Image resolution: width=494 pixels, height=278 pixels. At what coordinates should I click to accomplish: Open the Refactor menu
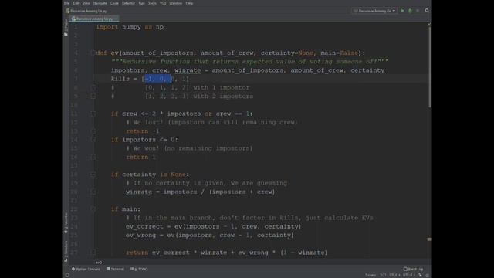click(x=128, y=3)
